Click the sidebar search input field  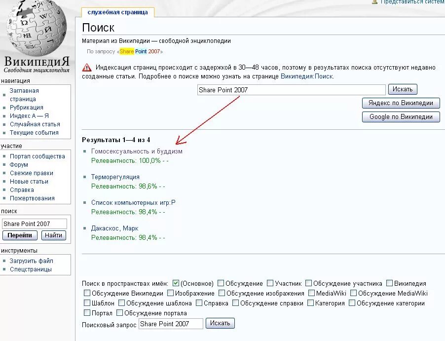tap(35, 224)
